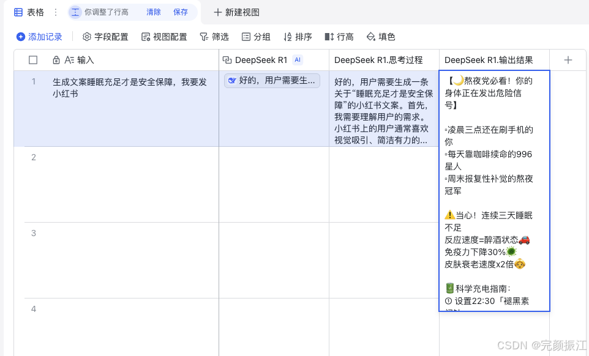Click the 输出结果 cell starting 熬夜党必看
Screen dimensions: 589x356
(494, 191)
